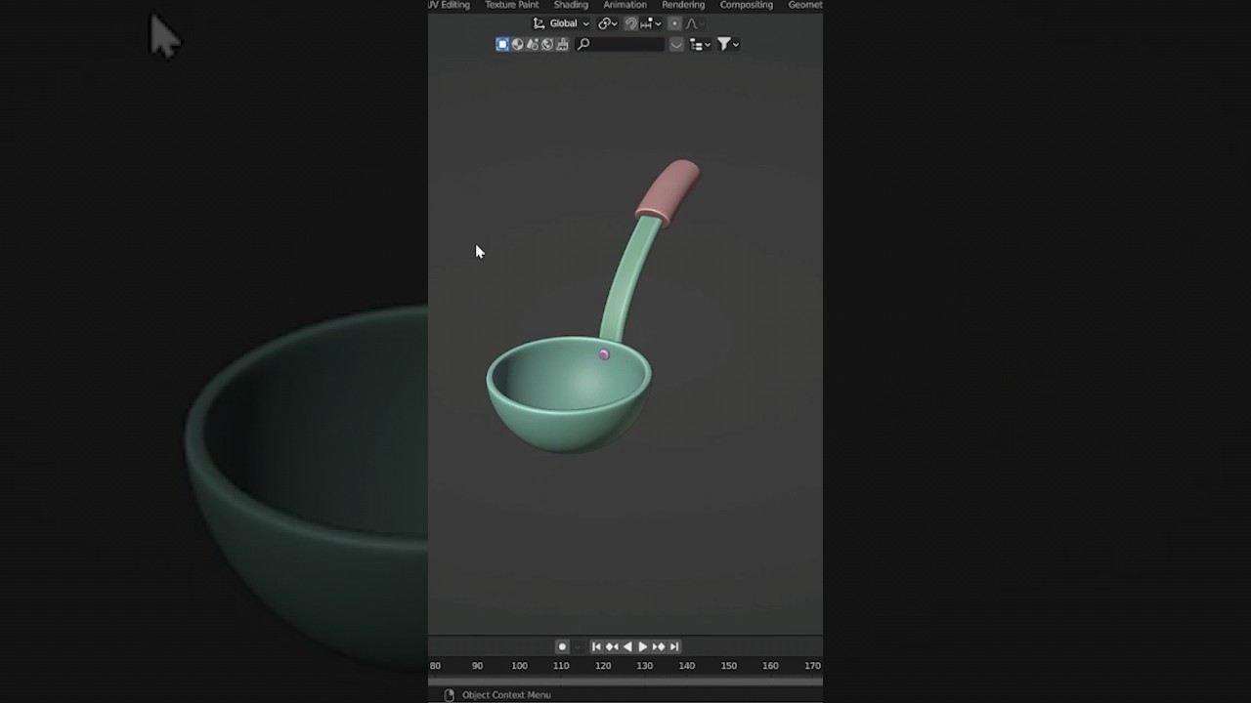
Task: Click the globe icon in icon row
Action: point(547,44)
